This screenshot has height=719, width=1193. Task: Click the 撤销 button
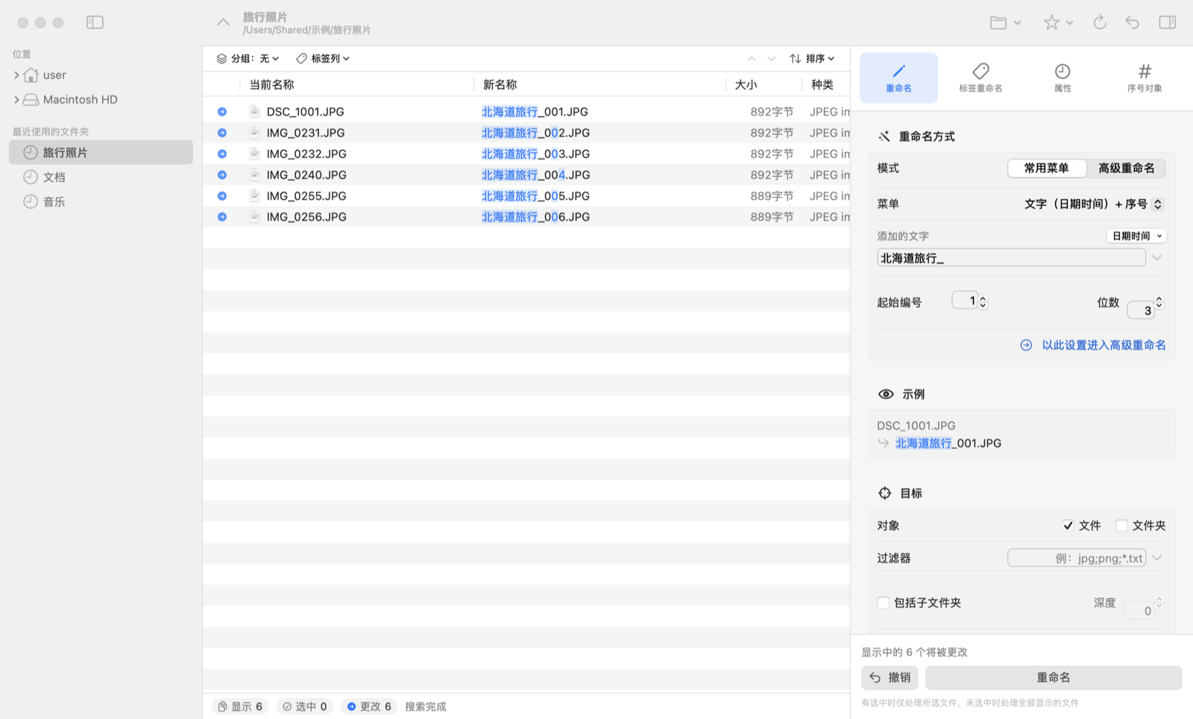[890, 677]
